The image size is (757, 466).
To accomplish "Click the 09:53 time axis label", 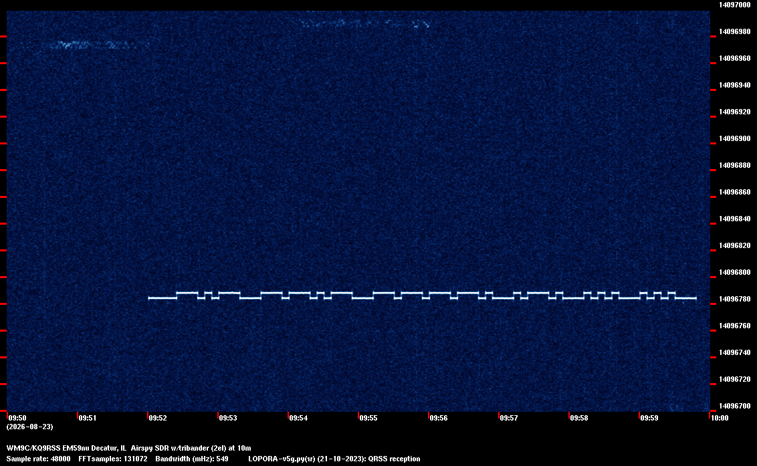I will (228, 418).
